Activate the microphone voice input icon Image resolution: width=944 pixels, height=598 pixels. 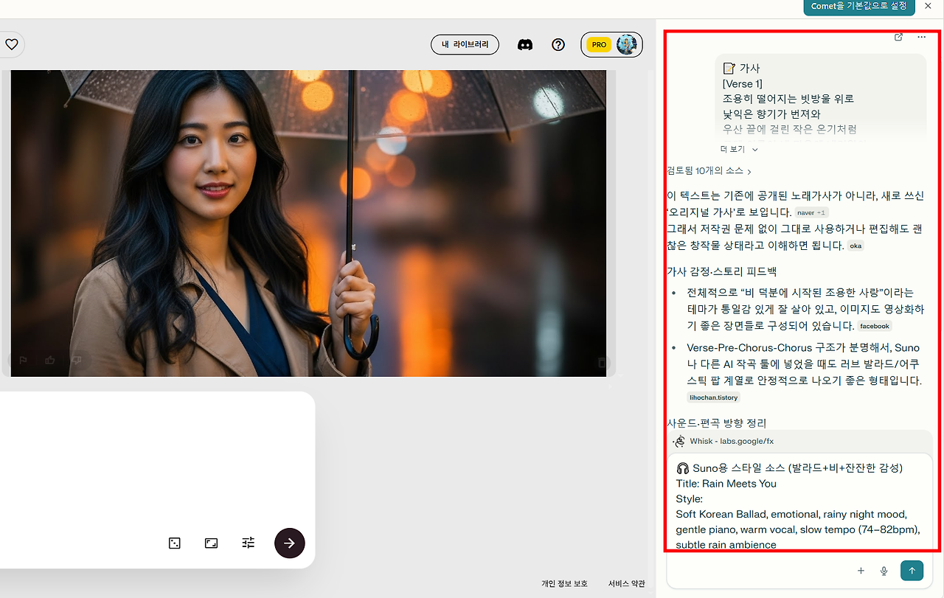tap(884, 571)
